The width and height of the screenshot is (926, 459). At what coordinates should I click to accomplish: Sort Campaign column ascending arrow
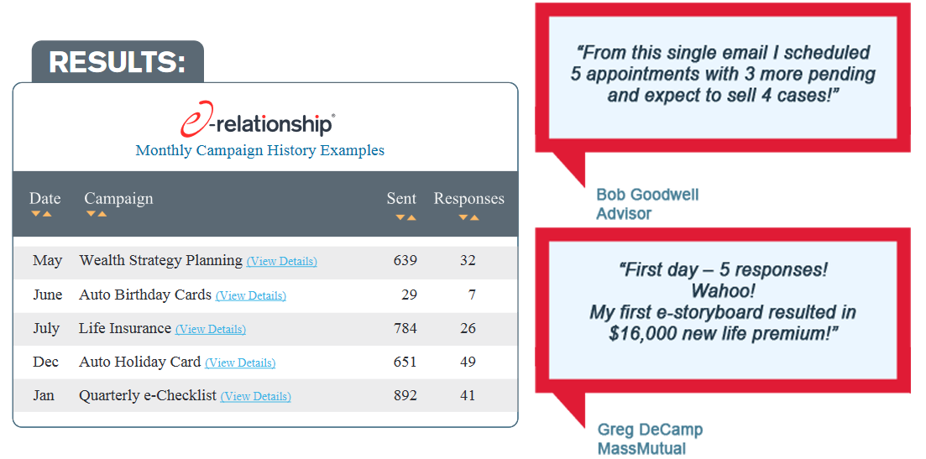tap(102, 214)
